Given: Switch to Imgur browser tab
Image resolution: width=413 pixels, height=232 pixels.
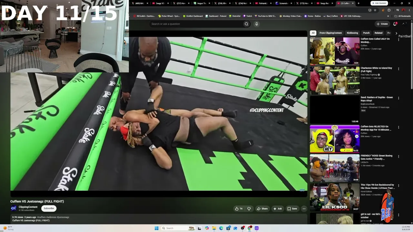Looking at the screenshot, I should click(x=201, y=3).
